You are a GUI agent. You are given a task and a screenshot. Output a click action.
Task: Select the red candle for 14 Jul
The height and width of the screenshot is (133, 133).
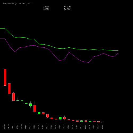[x=65, y=118]
